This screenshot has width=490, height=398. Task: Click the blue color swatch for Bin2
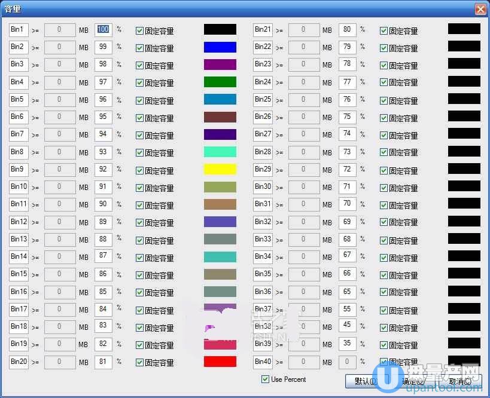coord(220,47)
